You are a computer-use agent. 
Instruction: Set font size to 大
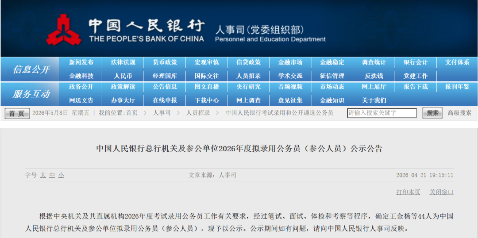coord(42,175)
